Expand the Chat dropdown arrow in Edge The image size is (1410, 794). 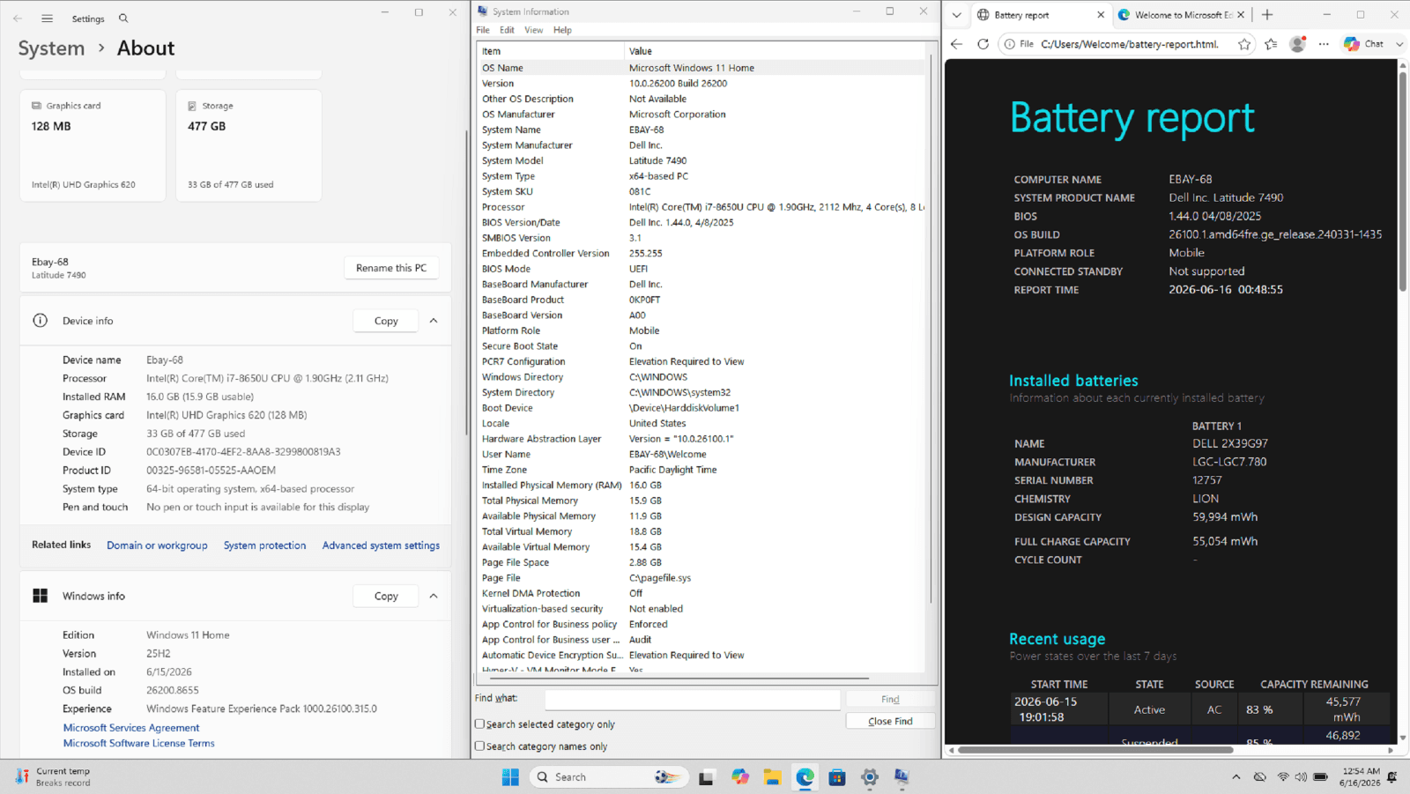[x=1399, y=44]
